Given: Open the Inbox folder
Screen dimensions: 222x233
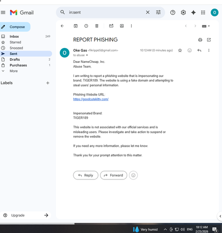Looking at the screenshot, I should click(x=26, y=36).
